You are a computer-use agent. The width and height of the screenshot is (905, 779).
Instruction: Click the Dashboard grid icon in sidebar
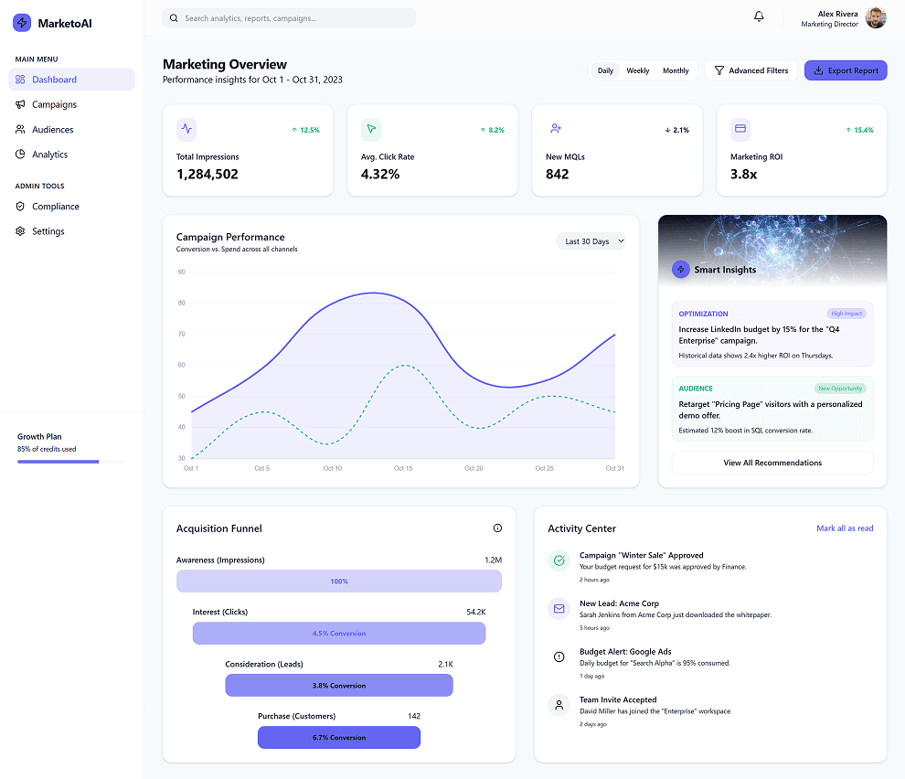point(20,80)
